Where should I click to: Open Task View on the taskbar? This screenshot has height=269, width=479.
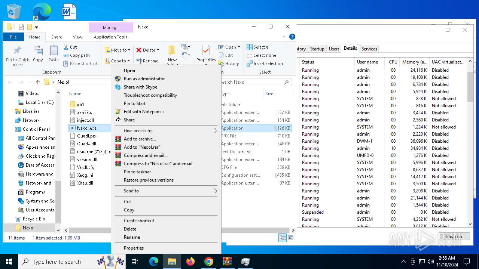(x=135, y=262)
